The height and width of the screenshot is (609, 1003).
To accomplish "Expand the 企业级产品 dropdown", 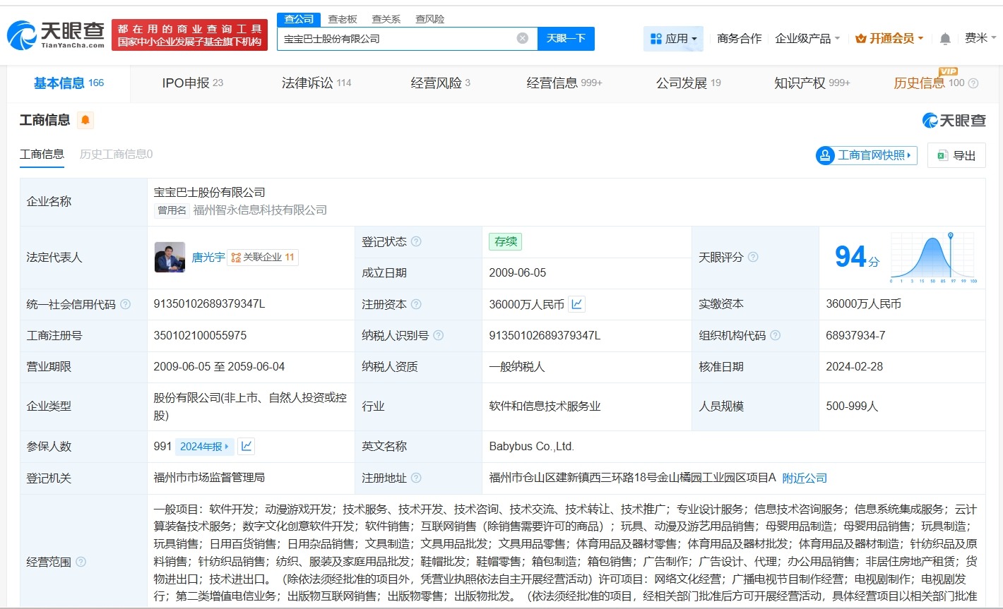I will pyautogui.click(x=807, y=38).
